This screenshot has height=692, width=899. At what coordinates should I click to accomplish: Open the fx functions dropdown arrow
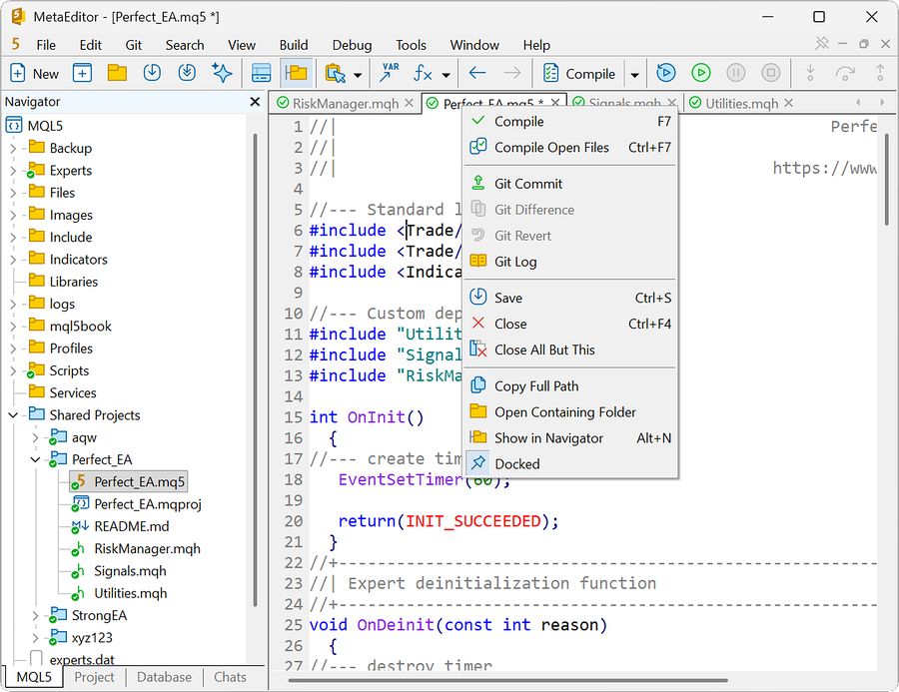[x=447, y=75]
